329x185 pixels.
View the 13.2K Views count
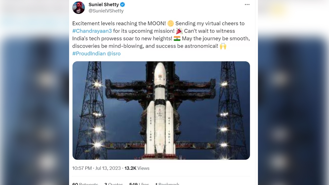(137, 168)
